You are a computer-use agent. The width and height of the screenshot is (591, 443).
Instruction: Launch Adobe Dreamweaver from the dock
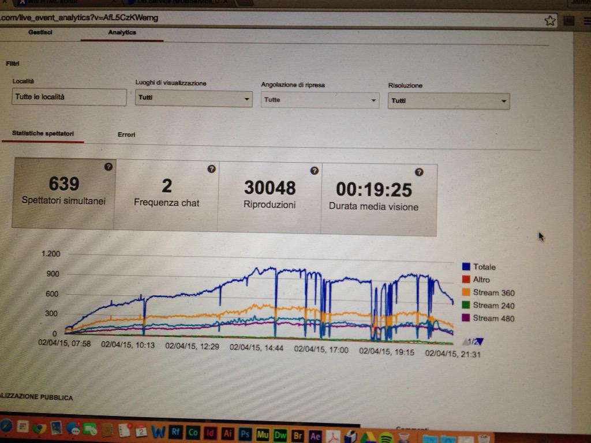[280, 436]
